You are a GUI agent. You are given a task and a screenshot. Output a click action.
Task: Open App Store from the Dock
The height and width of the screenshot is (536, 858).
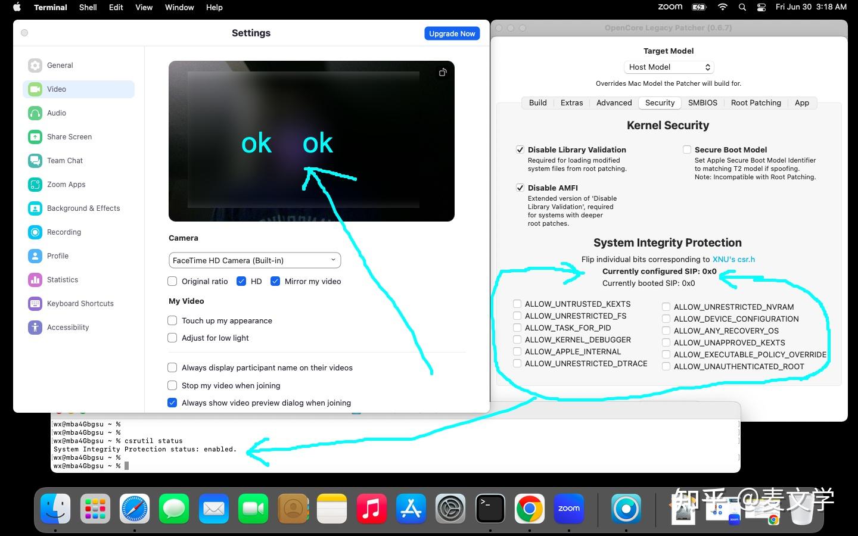coord(411,509)
